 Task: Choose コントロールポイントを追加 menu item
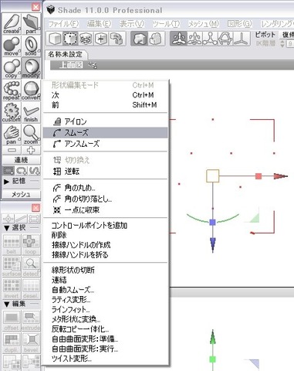coord(105,226)
